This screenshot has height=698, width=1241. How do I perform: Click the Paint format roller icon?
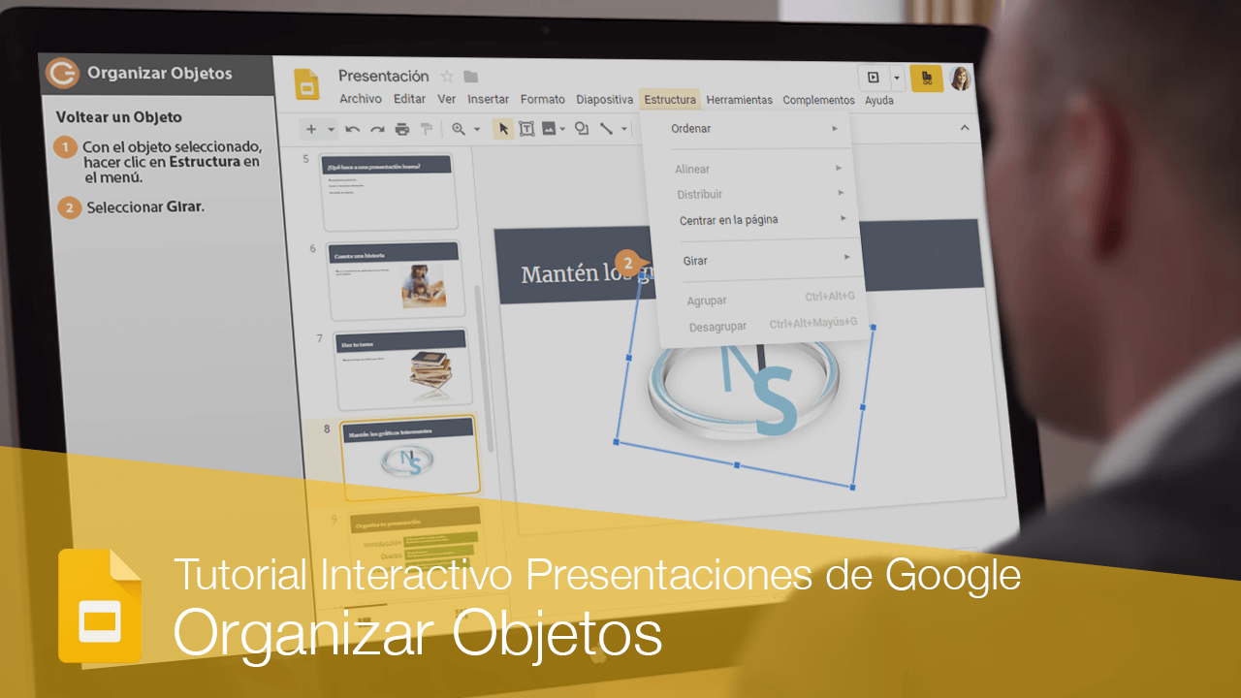(426, 129)
